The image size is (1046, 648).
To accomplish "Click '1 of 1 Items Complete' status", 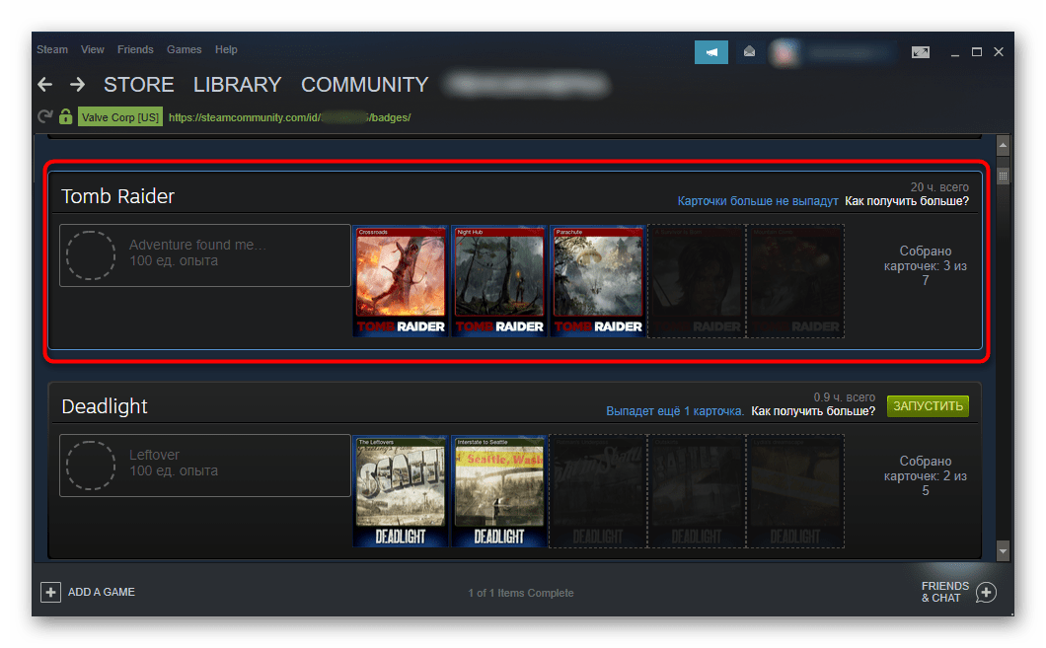I will click(x=521, y=593).
